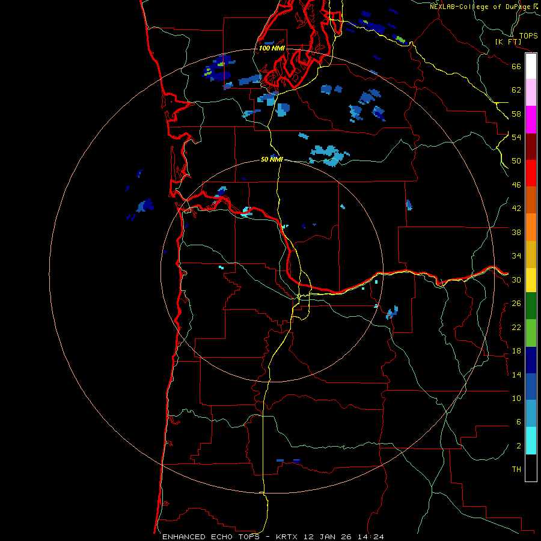Click the legend value "46"
The width and height of the screenshot is (541, 541).
(516, 185)
